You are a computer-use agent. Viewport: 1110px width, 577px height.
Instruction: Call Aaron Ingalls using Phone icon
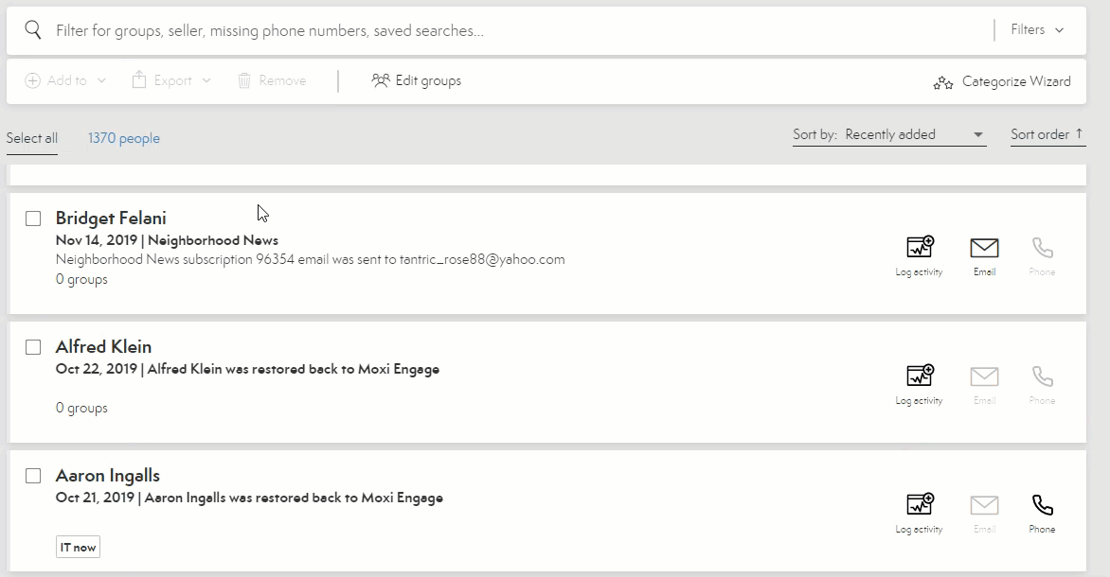pos(1042,505)
